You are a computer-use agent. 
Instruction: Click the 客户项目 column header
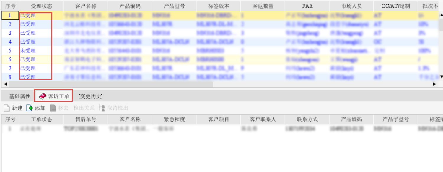point(219,119)
